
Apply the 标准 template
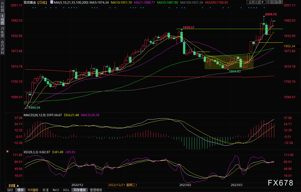point(45,190)
